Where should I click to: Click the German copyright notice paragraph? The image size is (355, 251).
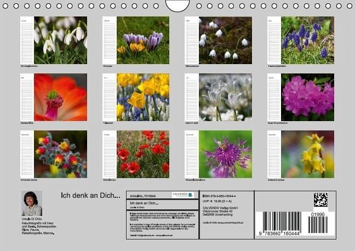(x=162, y=216)
